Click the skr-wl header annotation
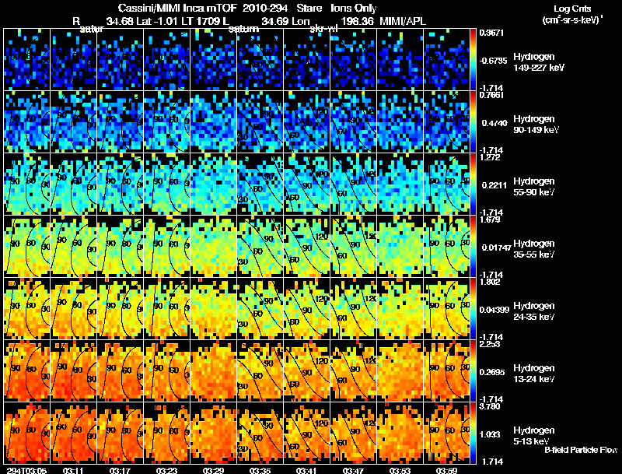622x474 pixels. tap(323, 29)
